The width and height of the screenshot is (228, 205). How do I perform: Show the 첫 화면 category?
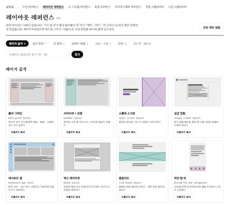(59, 44)
